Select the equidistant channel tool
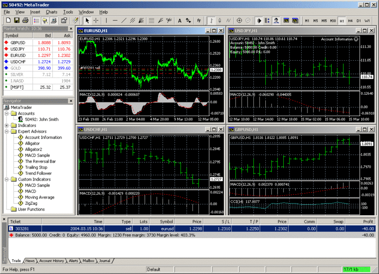The height and width of the screenshot is (274, 379). coord(133,20)
